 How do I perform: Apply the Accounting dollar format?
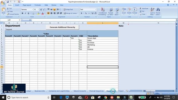click(81, 13)
